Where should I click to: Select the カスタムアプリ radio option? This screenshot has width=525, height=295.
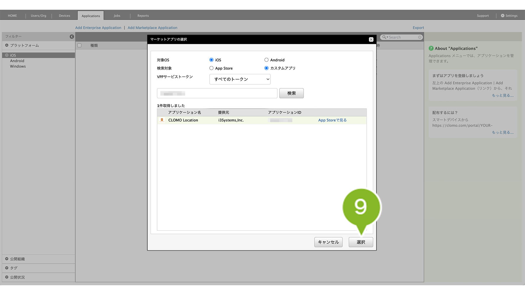pos(266,68)
